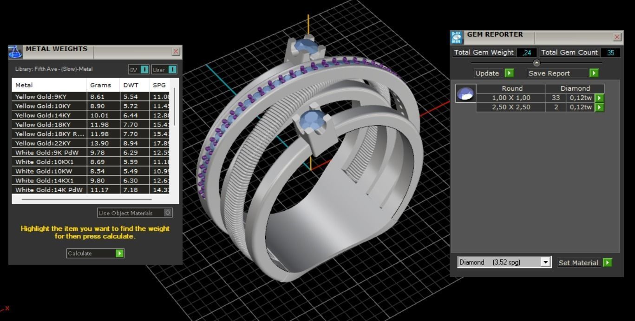Viewport: 635px width, 321px height.
Task: Select the White Gold:9K PdW row
Action: [x=91, y=153]
